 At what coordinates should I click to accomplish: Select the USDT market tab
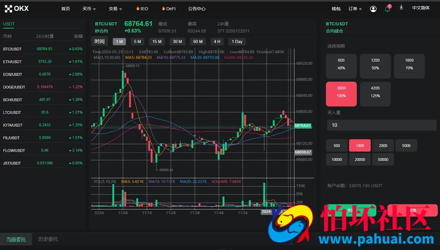(9, 24)
